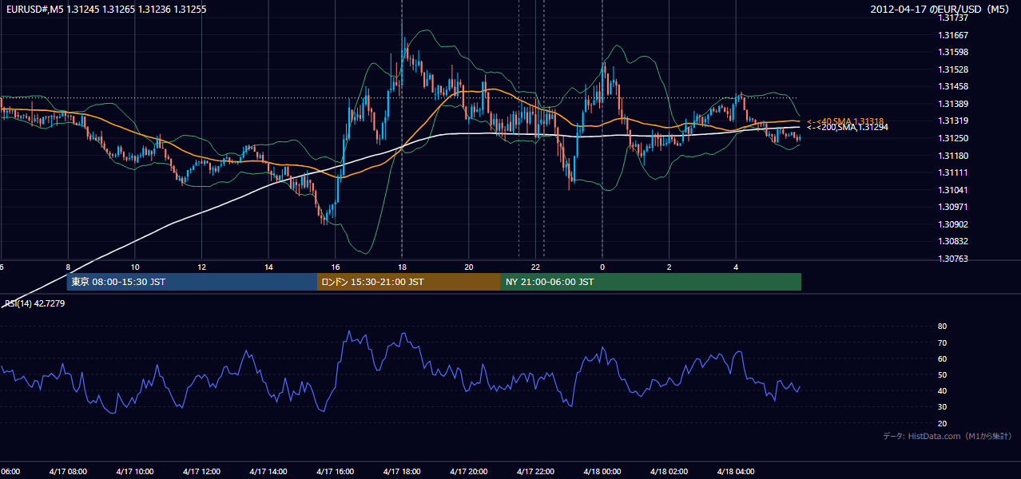Click the price axis label 1.30763
This screenshot has height=479, width=1021.
pos(953,259)
